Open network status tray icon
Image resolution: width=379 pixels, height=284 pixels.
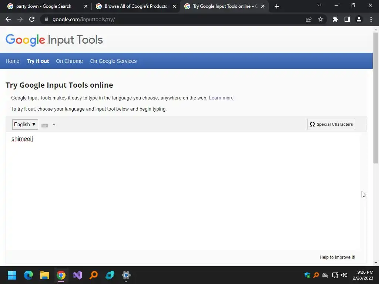(335, 275)
